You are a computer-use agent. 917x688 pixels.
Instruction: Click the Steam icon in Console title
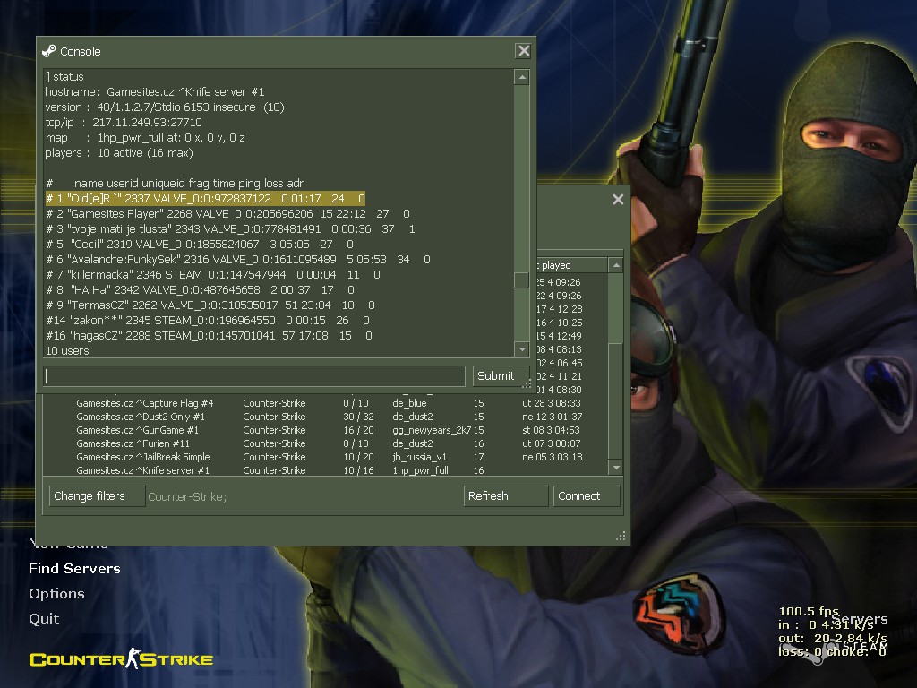pyautogui.click(x=49, y=51)
